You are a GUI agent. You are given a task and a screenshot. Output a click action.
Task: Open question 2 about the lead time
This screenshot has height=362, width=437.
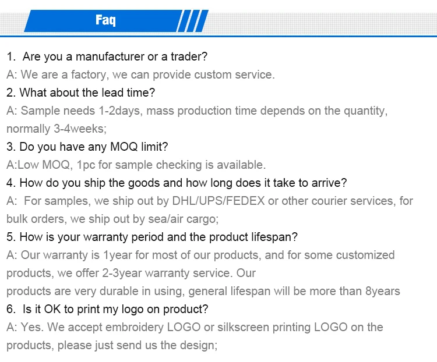point(80,93)
